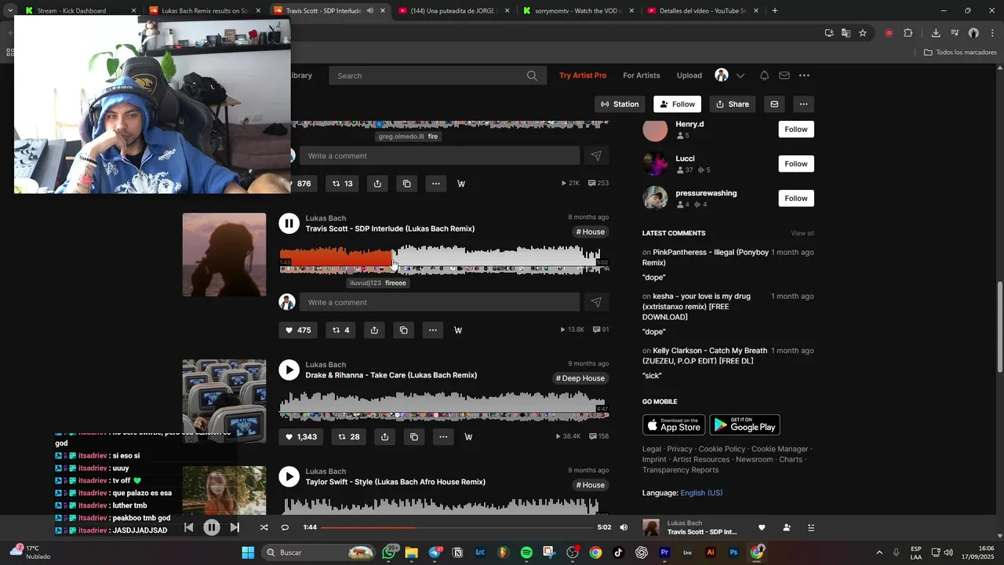Like current track in player bar

[x=762, y=527]
